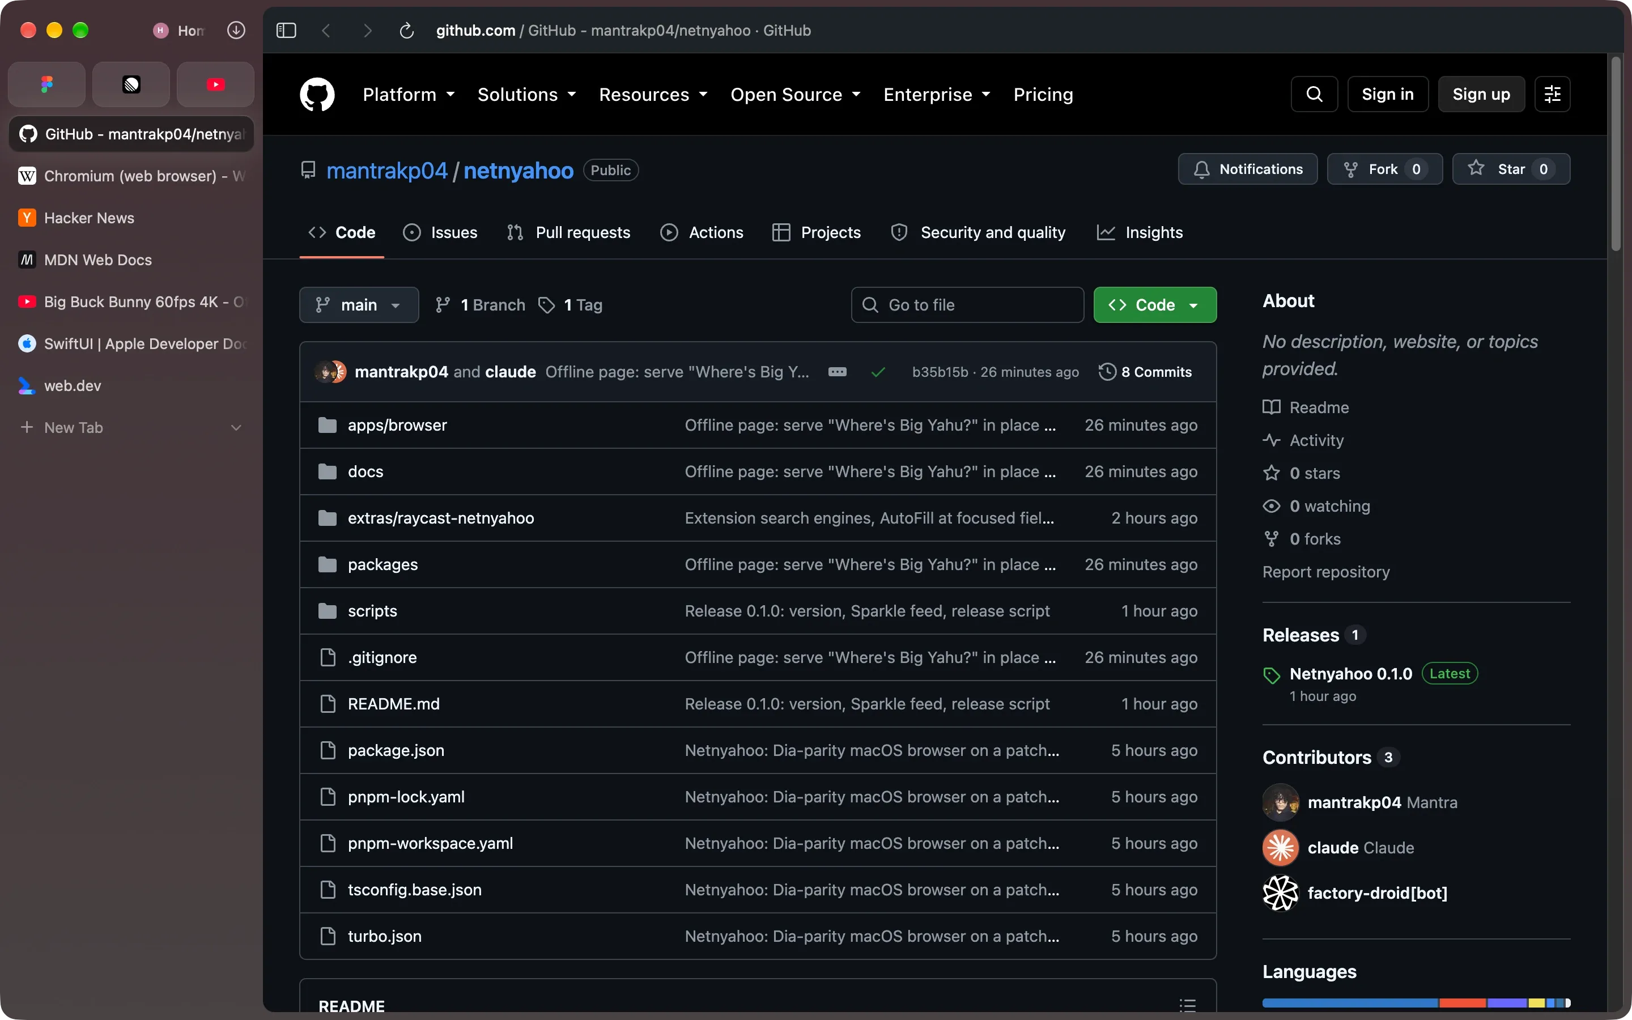Go back with the left arrow
The height and width of the screenshot is (1020, 1632).
(x=326, y=31)
